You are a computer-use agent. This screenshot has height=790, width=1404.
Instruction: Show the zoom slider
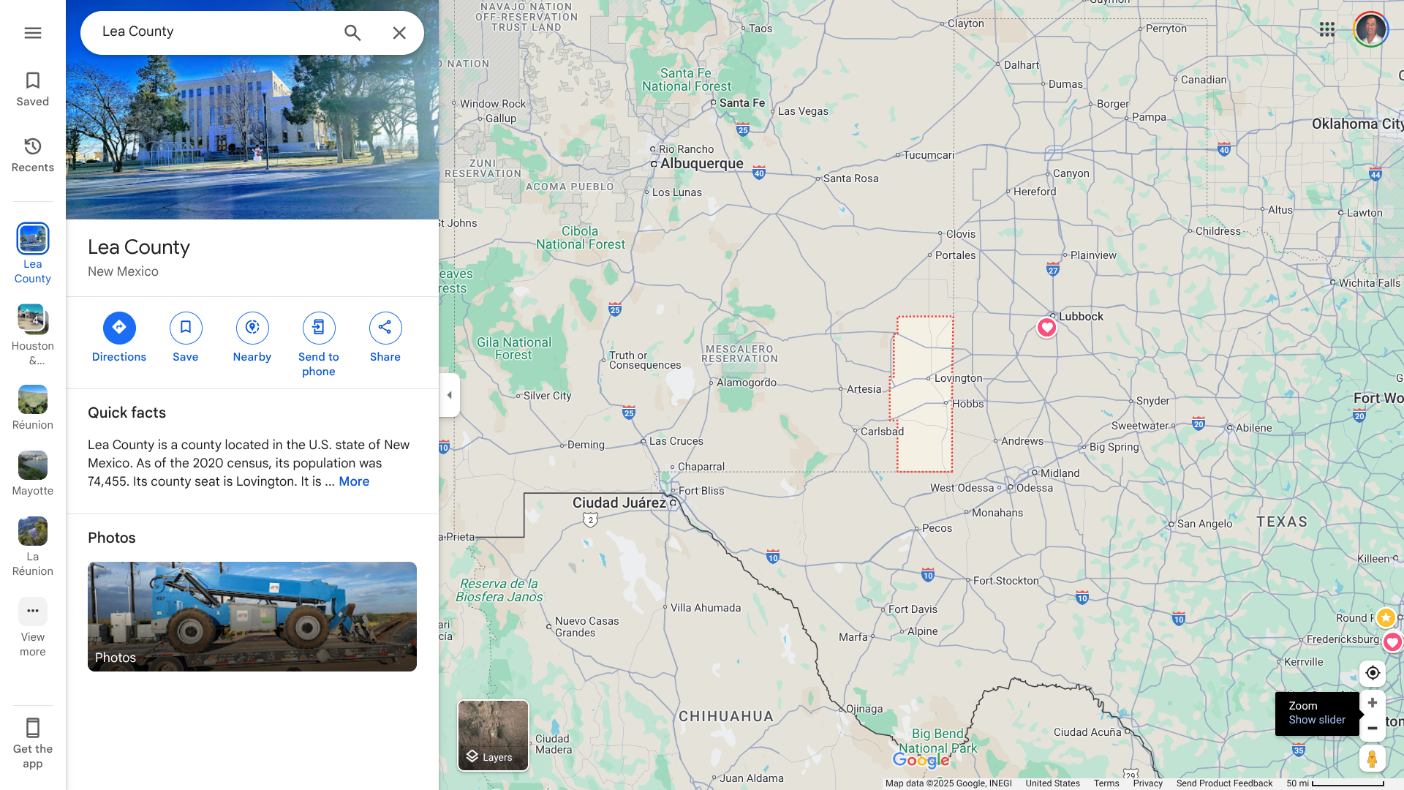pyautogui.click(x=1317, y=720)
